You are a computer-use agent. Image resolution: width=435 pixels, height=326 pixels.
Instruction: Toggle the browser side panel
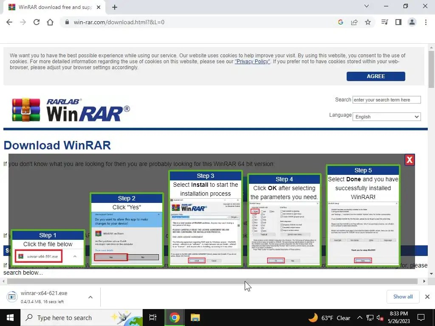click(398, 22)
